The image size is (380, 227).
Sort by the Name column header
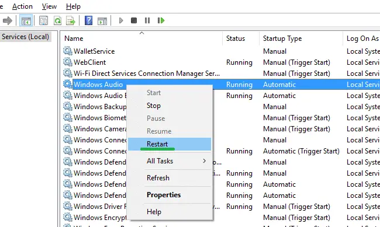pos(141,39)
